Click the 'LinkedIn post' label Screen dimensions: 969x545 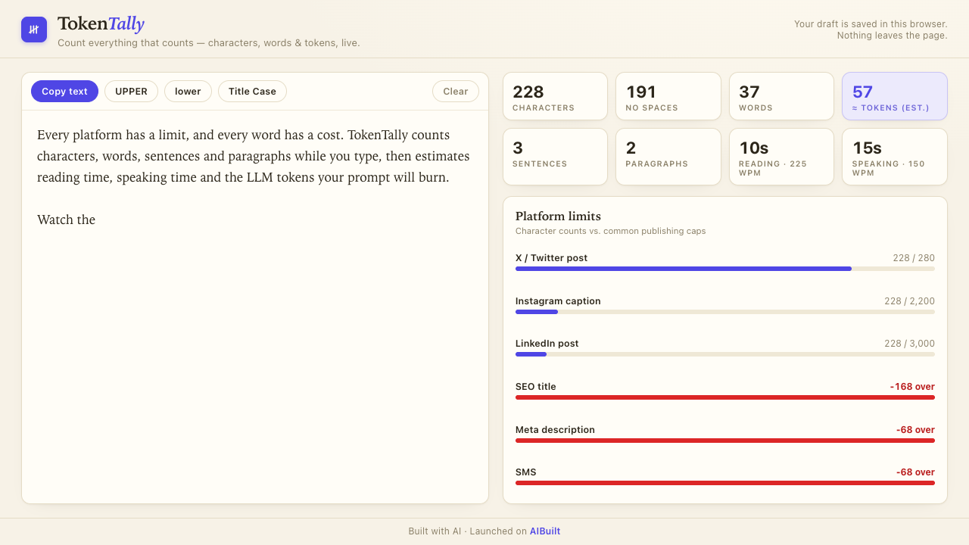click(x=547, y=344)
